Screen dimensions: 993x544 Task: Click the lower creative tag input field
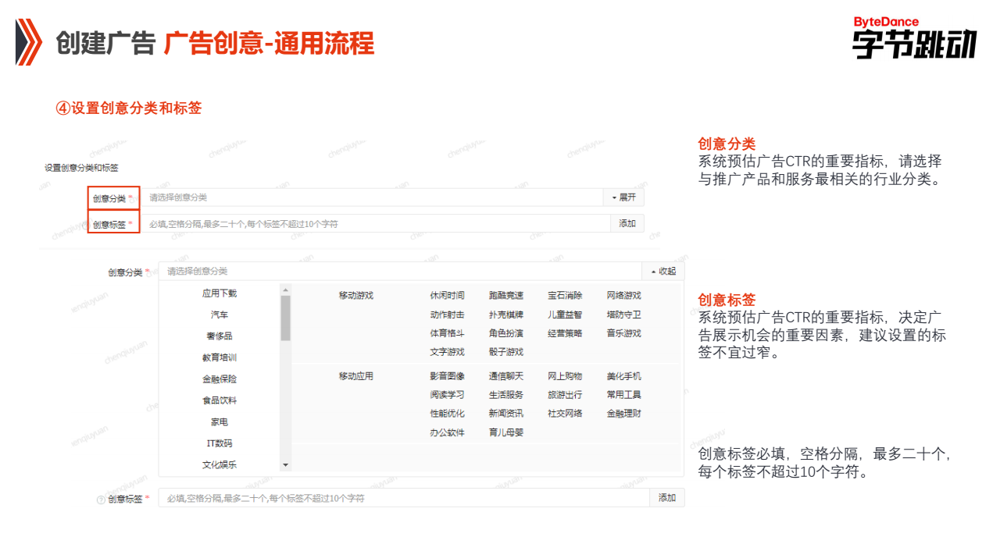[x=404, y=498]
